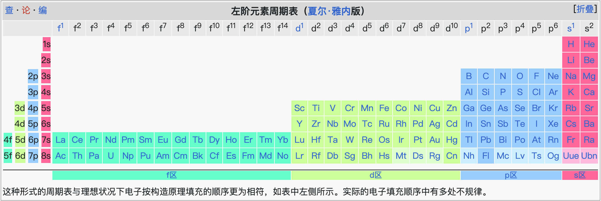
Task: Open the gold (Au) element link
Action: click(434, 140)
